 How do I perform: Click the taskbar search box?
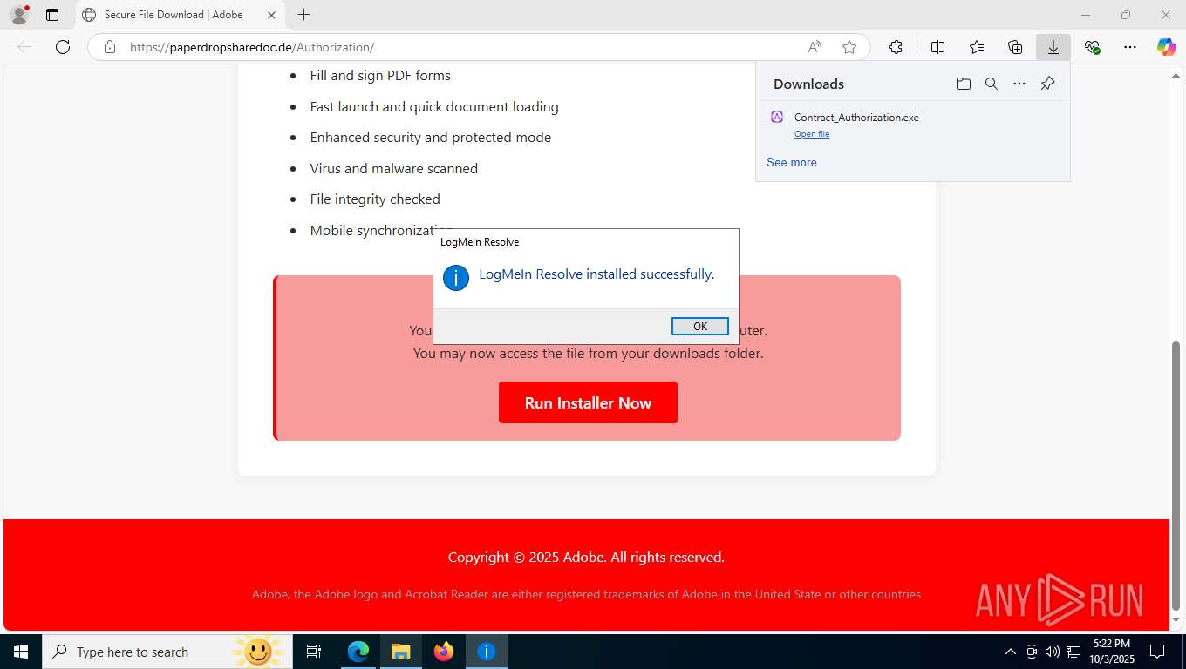tap(167, 652)
